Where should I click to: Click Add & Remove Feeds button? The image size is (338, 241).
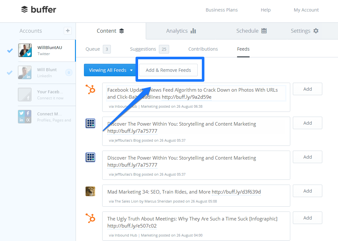coord(168,70)
